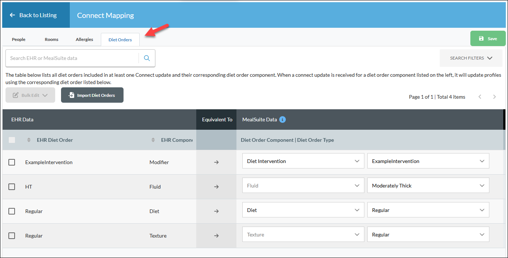This screenshot has height=258, width=508.
Task: Open the Moderately Thick type dropdown
Action: [428, 185]
